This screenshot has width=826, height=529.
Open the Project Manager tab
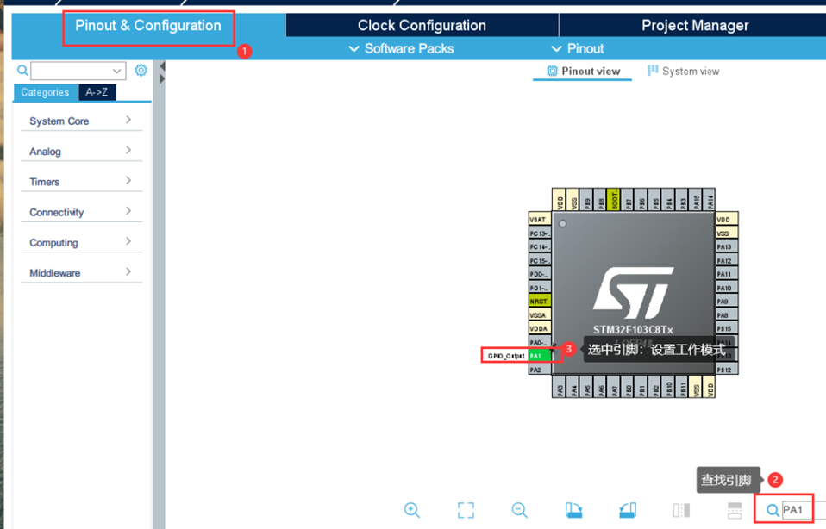coord(695,25)
